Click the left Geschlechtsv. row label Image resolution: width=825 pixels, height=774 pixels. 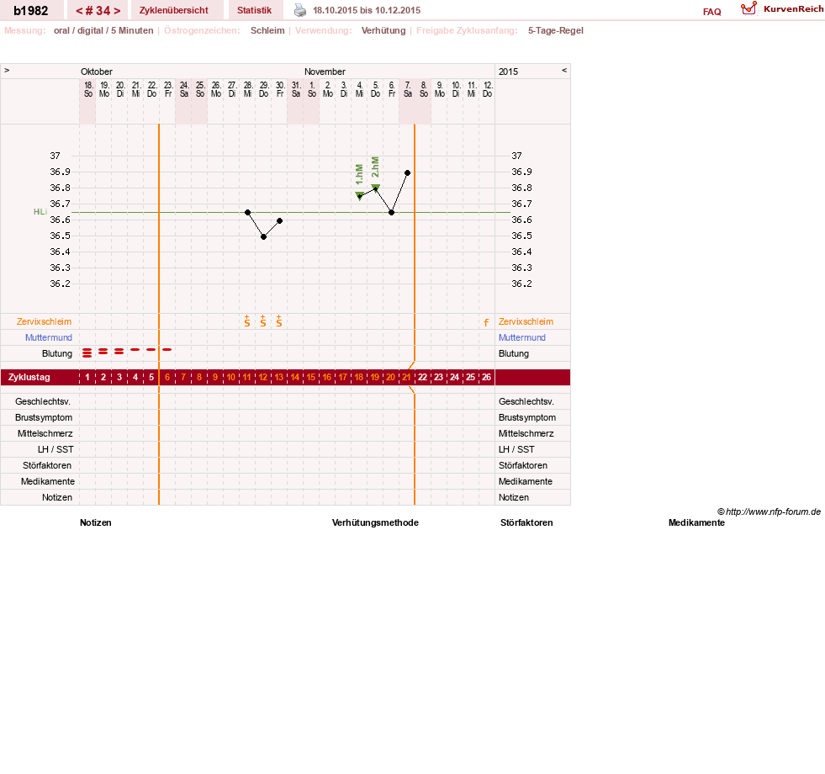click(x=43, y=402)
